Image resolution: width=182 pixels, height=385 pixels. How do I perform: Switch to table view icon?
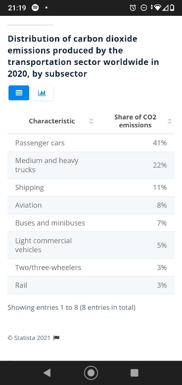tap(19, 93)
